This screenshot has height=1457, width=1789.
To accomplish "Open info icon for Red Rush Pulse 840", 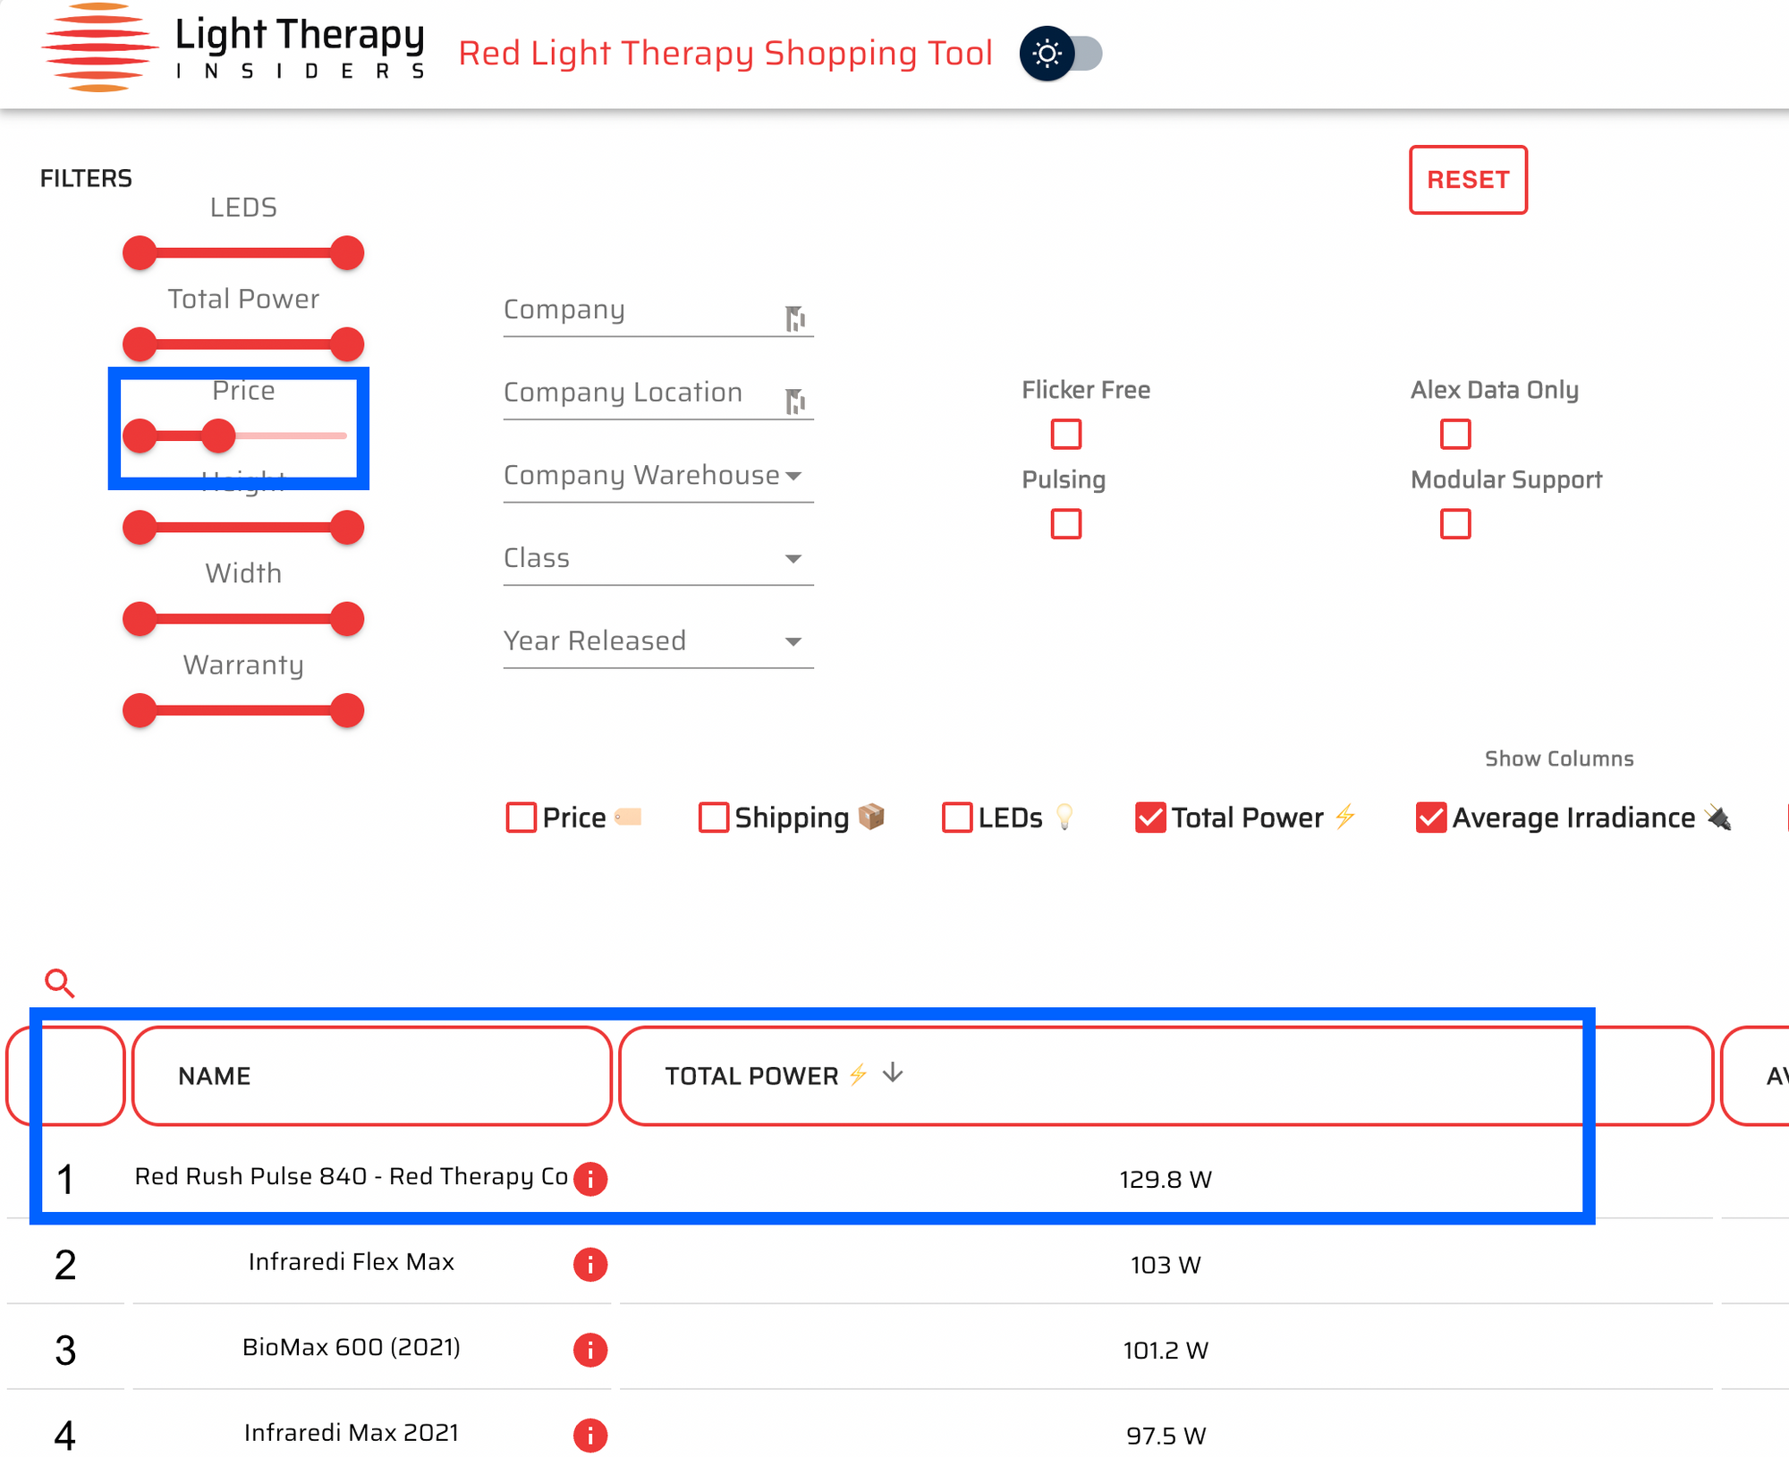I will click(x=590, y=1179).
